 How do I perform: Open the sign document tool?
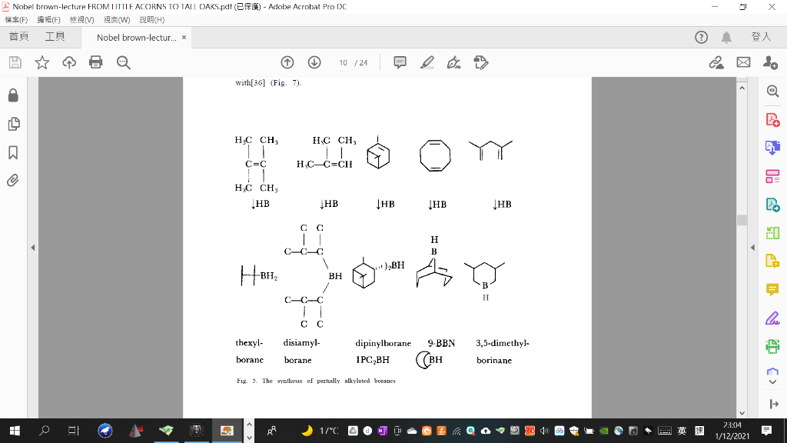pos(453,62)
